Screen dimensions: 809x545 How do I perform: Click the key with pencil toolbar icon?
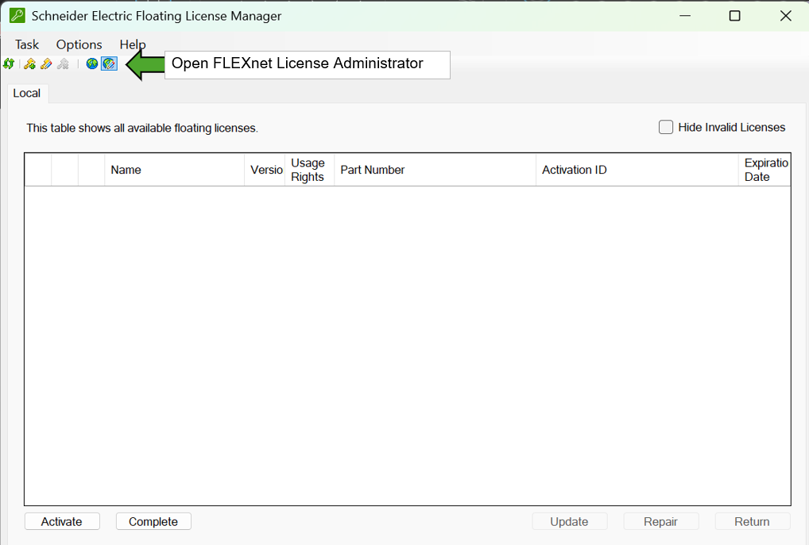(46, 64)
